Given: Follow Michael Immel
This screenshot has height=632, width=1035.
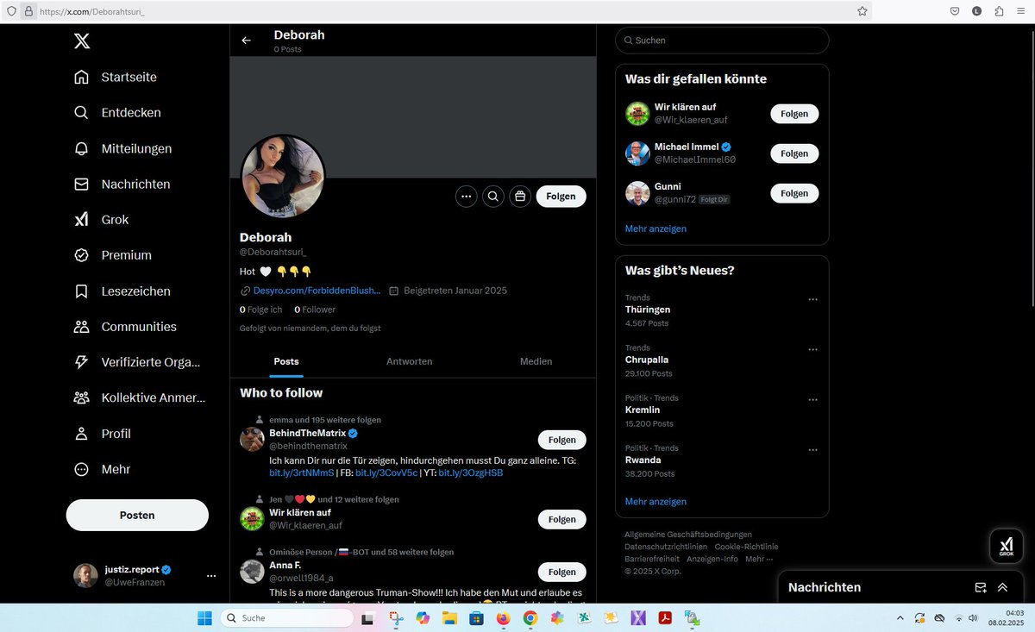Looking at the screenshot, I should click(794, 153).
